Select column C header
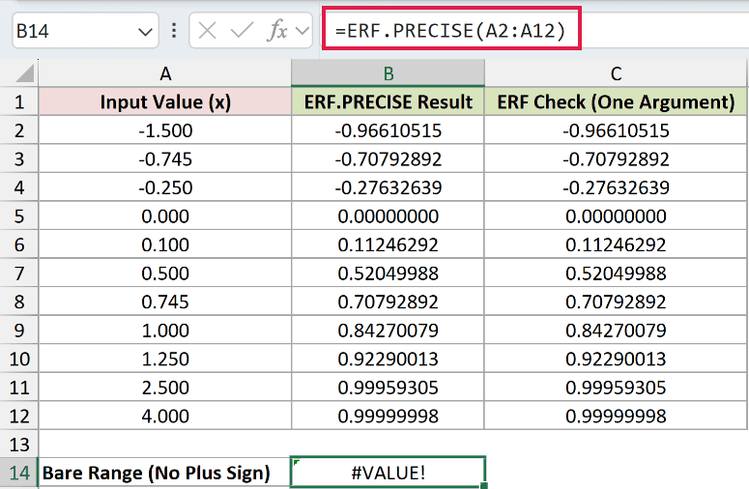 click(616, 73)
